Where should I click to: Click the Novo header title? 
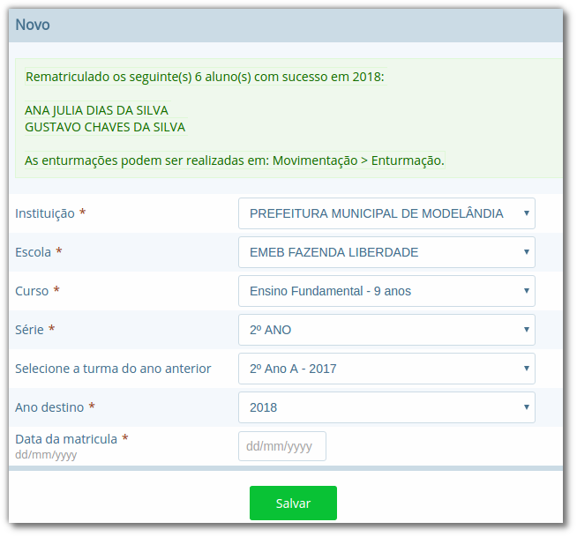(x=33, y=25)
